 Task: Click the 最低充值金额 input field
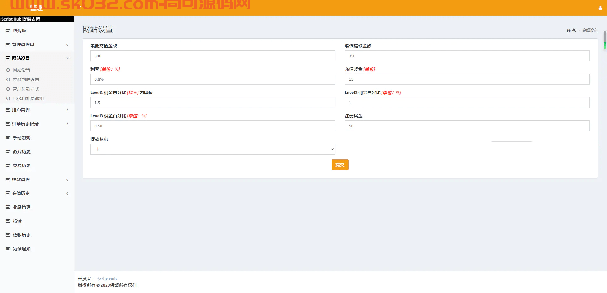(x=213, y=56)
